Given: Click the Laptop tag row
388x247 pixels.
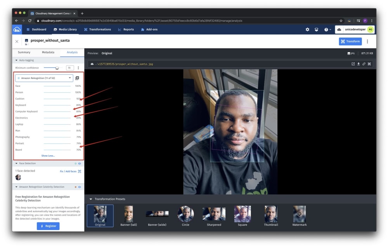Looking at the screenshot, I should click(48, 124).
